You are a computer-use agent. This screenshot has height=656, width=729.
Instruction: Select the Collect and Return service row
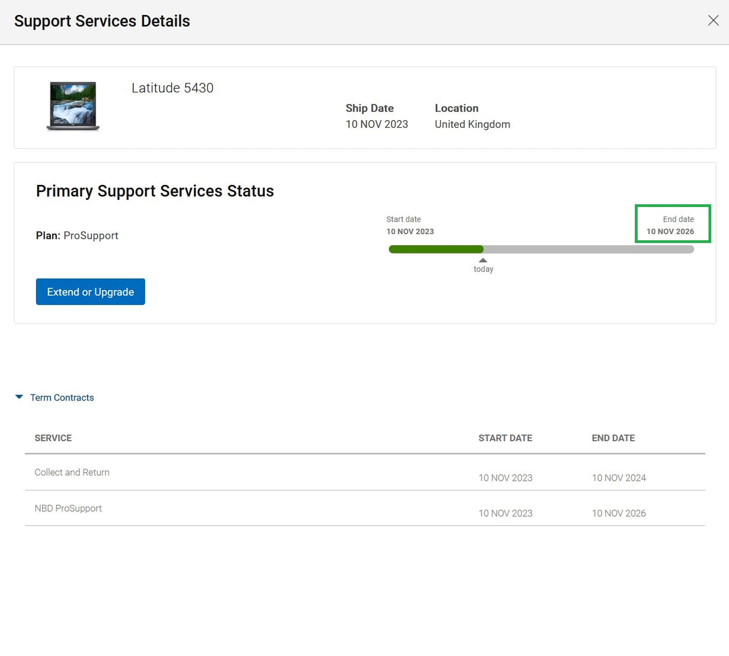coord(365,472)
